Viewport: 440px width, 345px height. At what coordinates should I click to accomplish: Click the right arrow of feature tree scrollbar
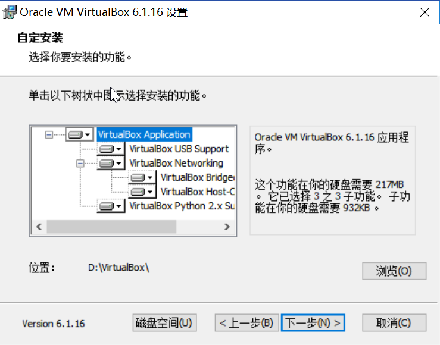[227, 227]
